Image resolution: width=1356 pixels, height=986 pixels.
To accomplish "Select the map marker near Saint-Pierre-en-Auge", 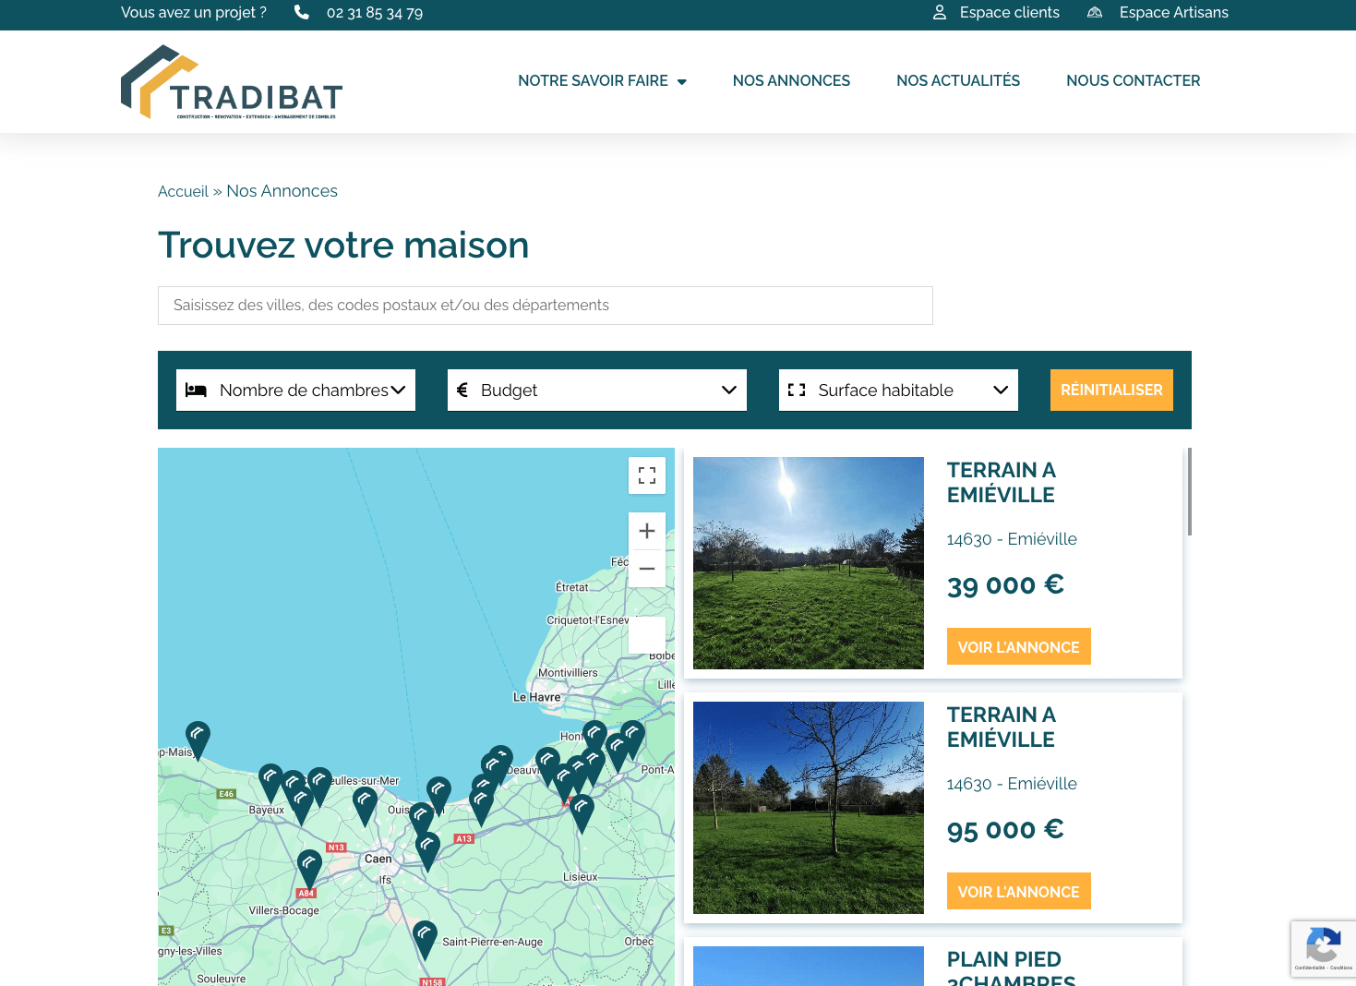I will coord(425,940).
